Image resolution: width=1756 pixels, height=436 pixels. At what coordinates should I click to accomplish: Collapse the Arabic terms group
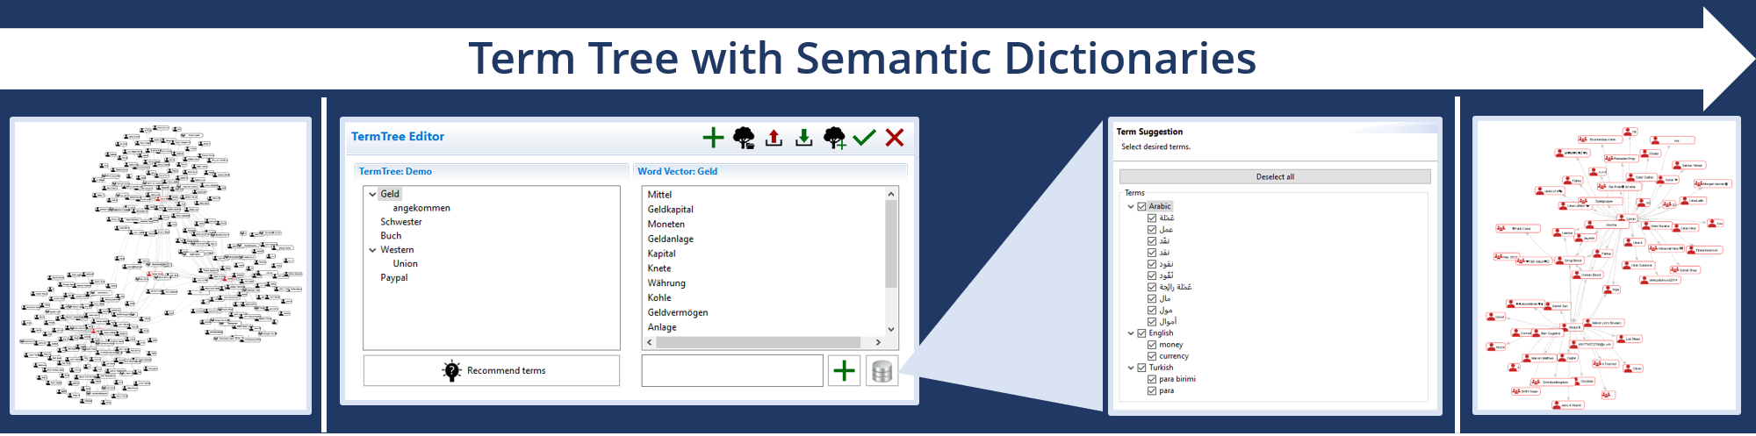(x=1131, y=207)
